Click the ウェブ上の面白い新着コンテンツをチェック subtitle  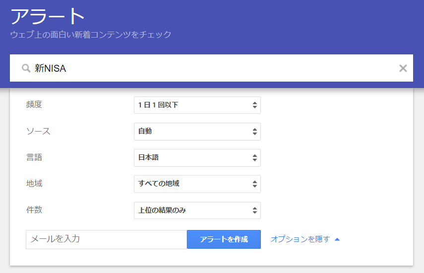pyautogui.click(x=91, y=35)
